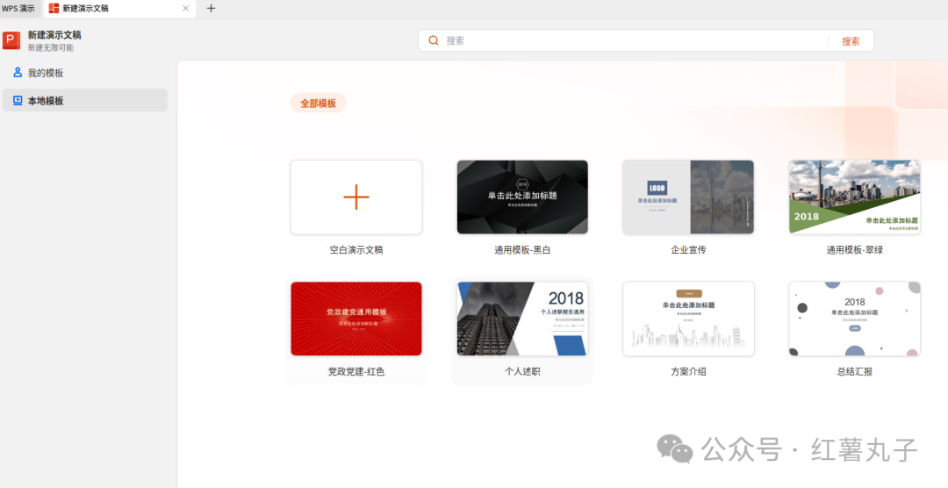Click the 总结汇报 label
The height and width of the screenshot is (488, 948).
[855, 371]
